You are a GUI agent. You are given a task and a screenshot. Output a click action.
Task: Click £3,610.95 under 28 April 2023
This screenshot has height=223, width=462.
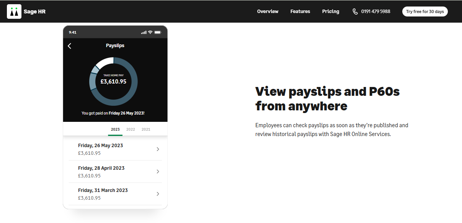pos(89,176)
